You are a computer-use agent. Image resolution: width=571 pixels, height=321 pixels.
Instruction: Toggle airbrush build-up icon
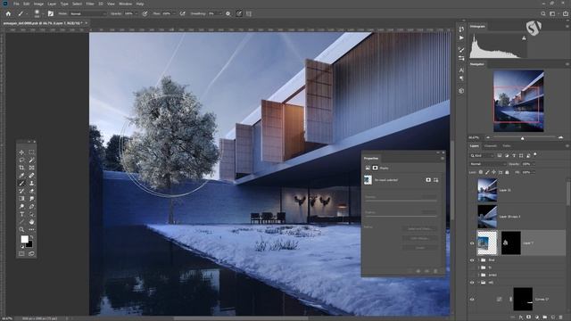pyautogui.click(x=182, y=14)
